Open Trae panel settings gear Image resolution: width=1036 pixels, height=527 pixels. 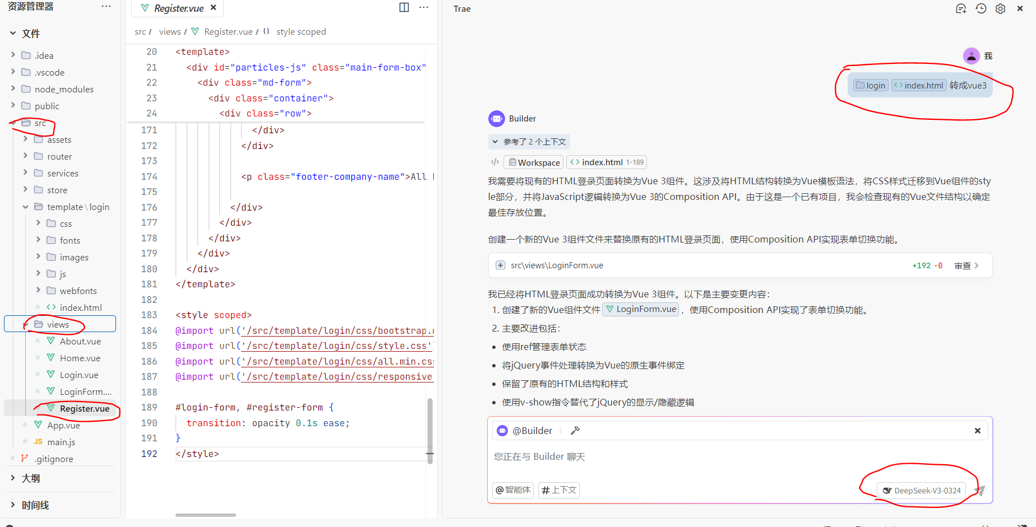tap(1000, 9)
